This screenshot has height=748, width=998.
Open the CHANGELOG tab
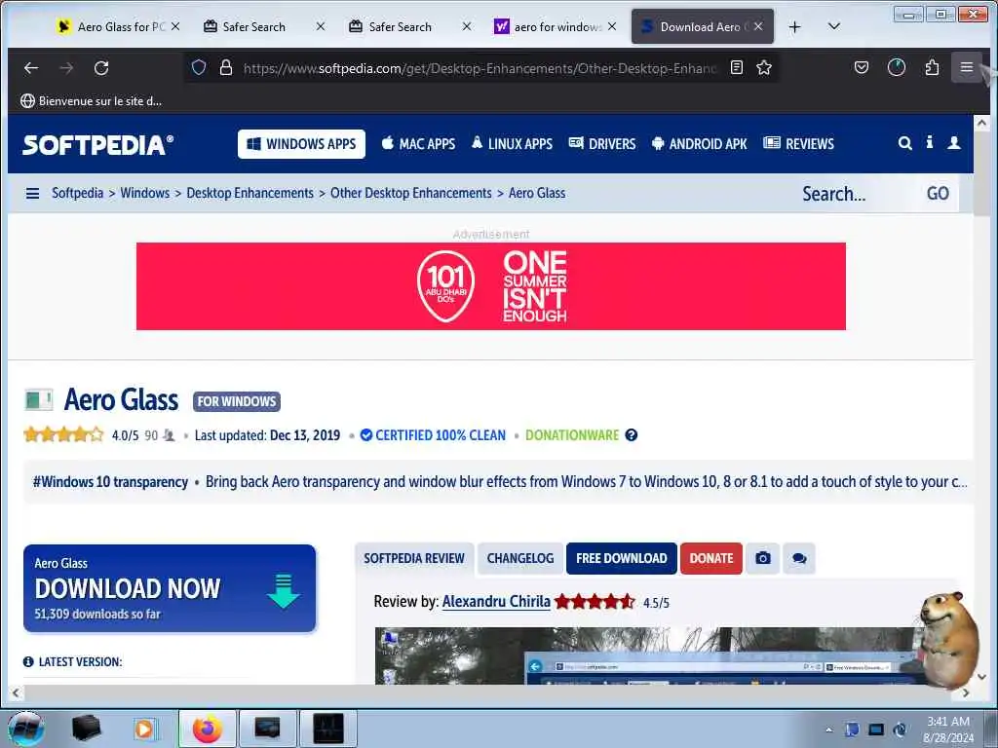[520, 558]
